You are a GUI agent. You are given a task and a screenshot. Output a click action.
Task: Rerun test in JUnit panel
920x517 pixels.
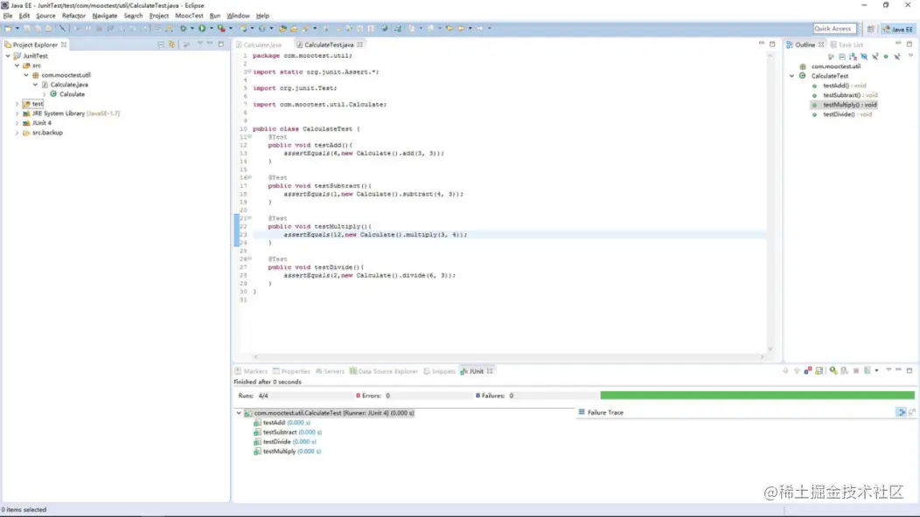833,370
